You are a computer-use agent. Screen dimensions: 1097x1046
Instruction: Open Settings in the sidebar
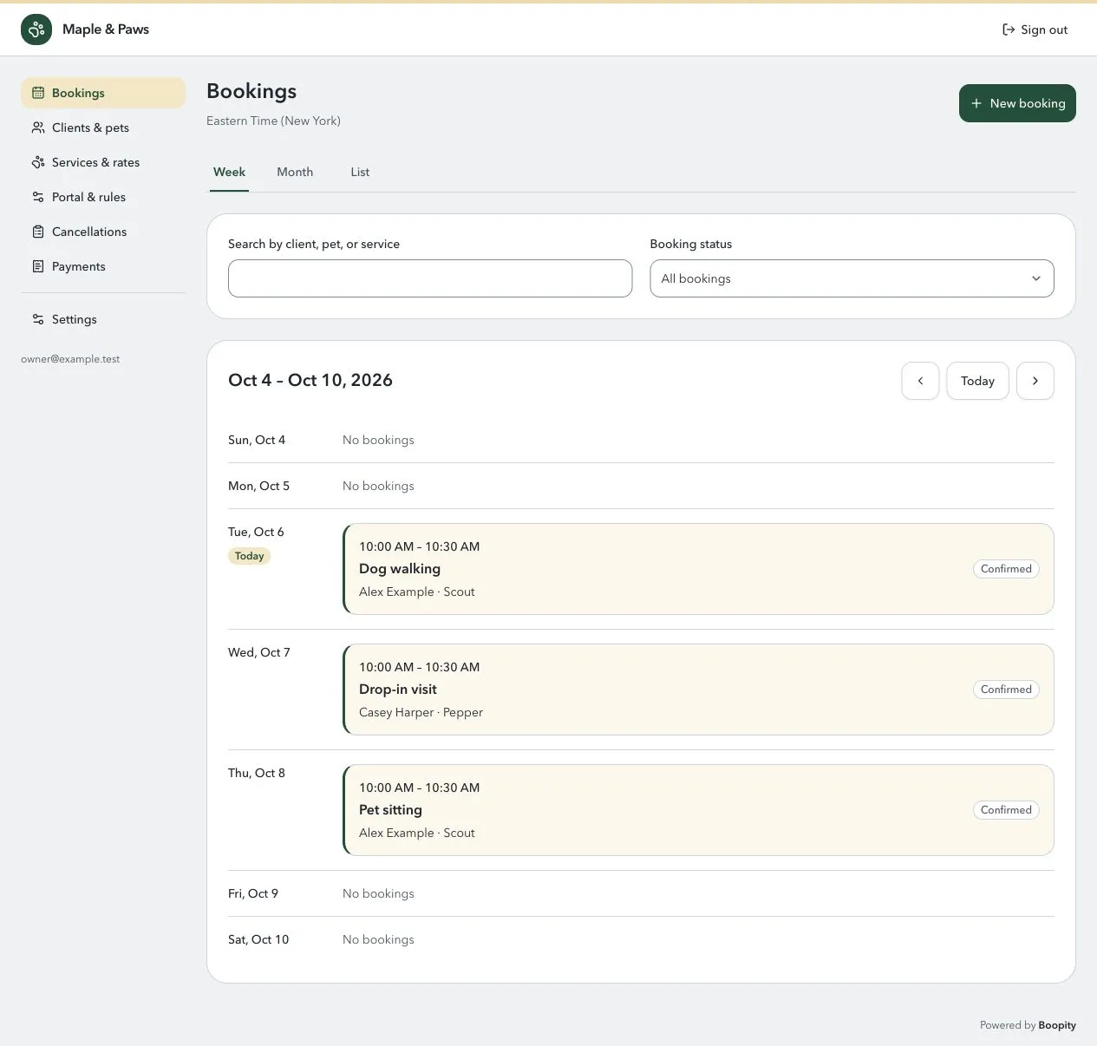pyautogui.click(x=103, y=319)
